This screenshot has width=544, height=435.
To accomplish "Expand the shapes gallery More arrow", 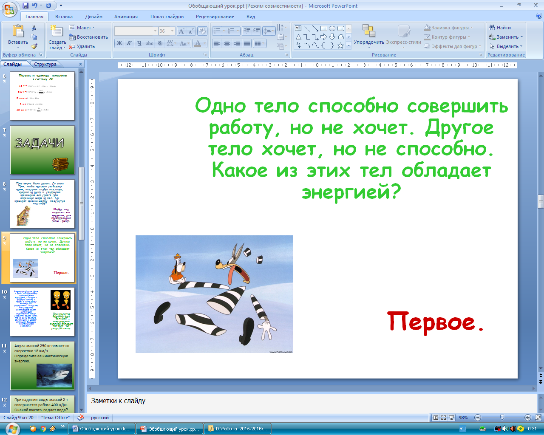I will tap(348, 45).
